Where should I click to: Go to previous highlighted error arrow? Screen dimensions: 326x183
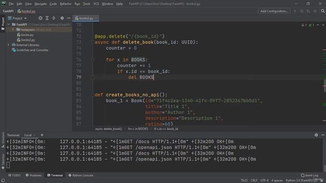tap(318, 25)
